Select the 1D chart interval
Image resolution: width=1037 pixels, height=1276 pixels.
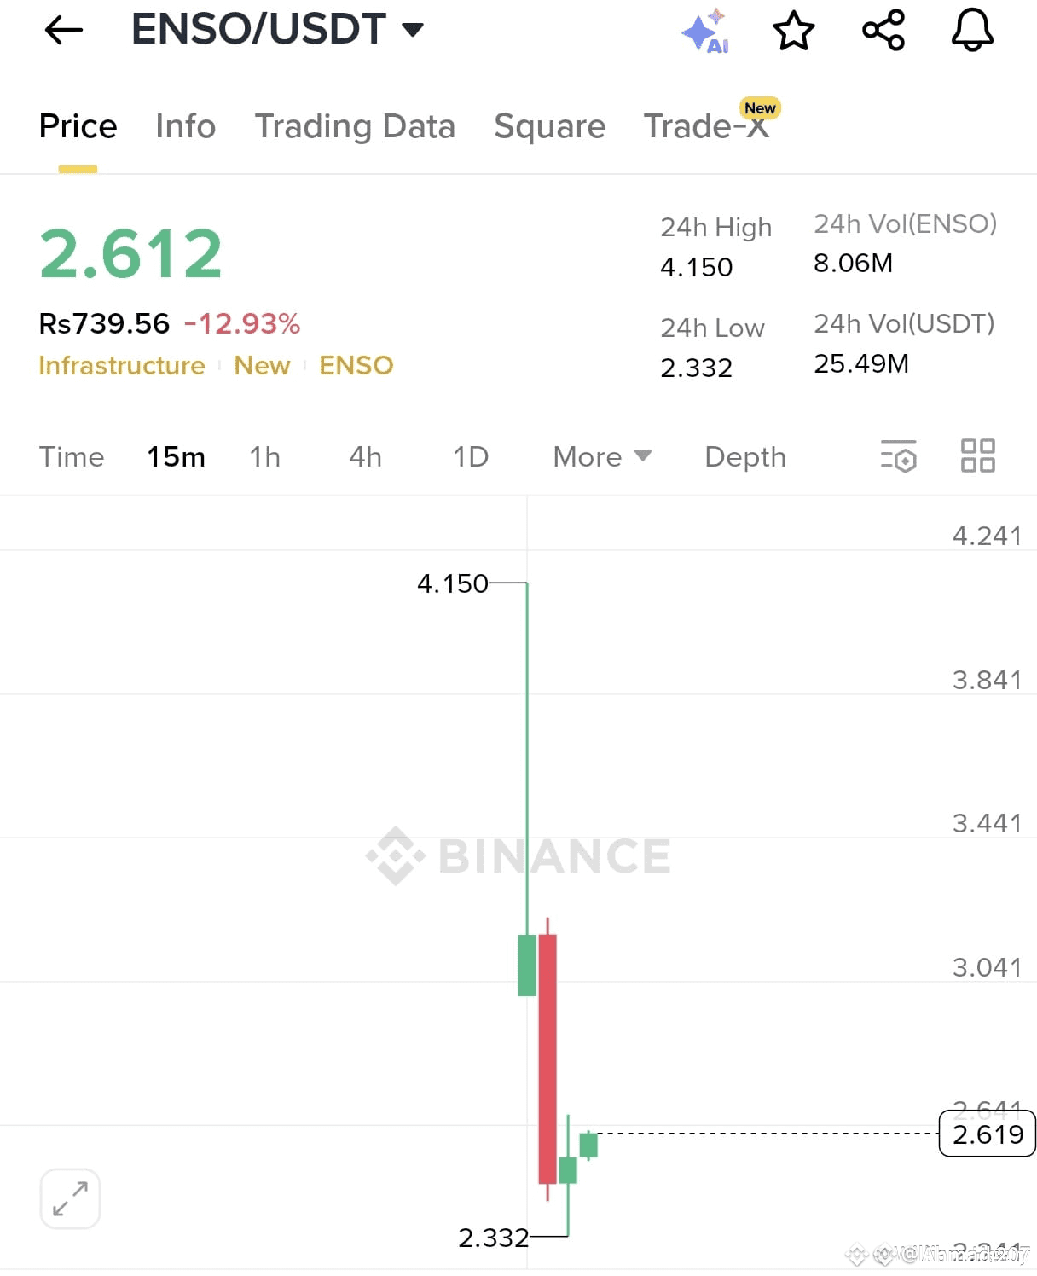coord(470,457)
